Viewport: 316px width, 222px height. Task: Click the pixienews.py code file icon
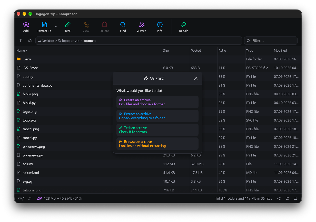click(x=18, y=155)
